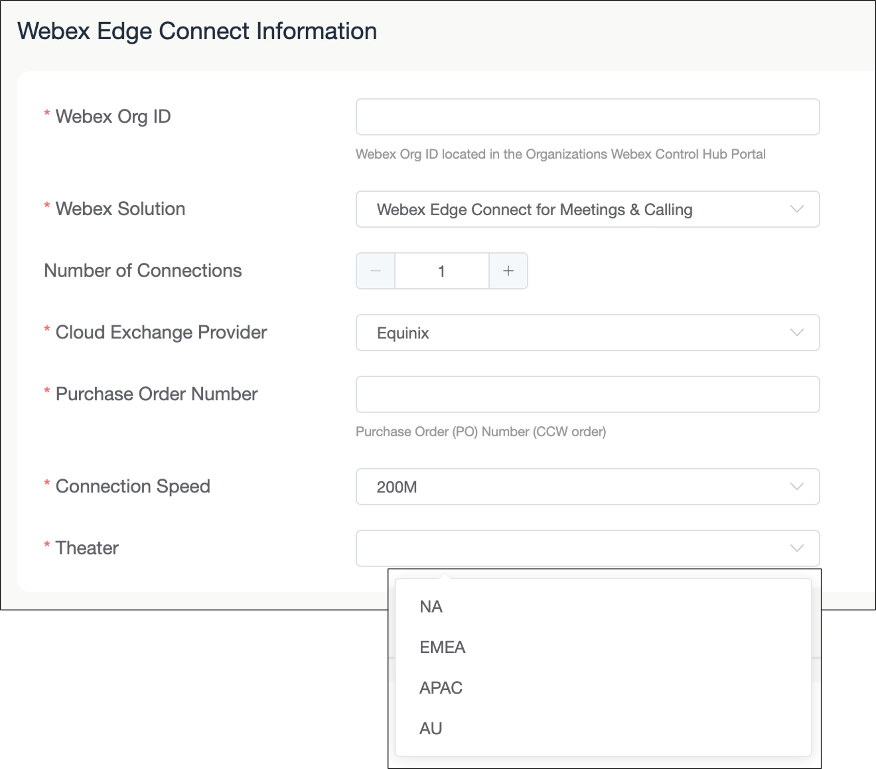Focus the Webex Org ID input field
Screen dimensions: 876x769
(587, 117)
